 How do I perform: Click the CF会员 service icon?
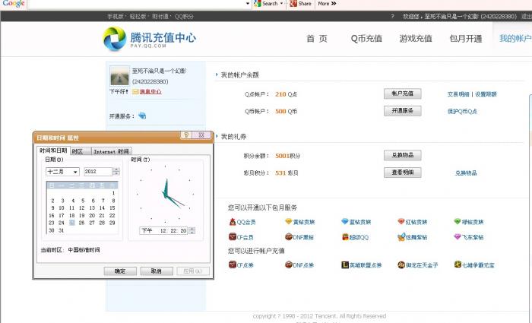[x=233, y=236]
